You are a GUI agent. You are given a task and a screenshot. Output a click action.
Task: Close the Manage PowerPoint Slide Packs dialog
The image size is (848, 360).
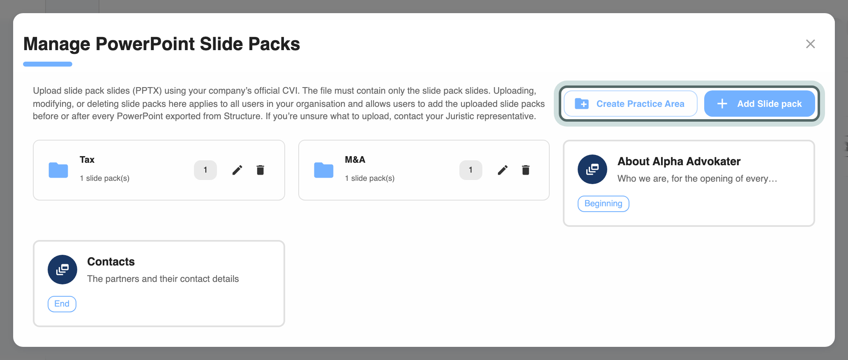[x=810, y=44]
